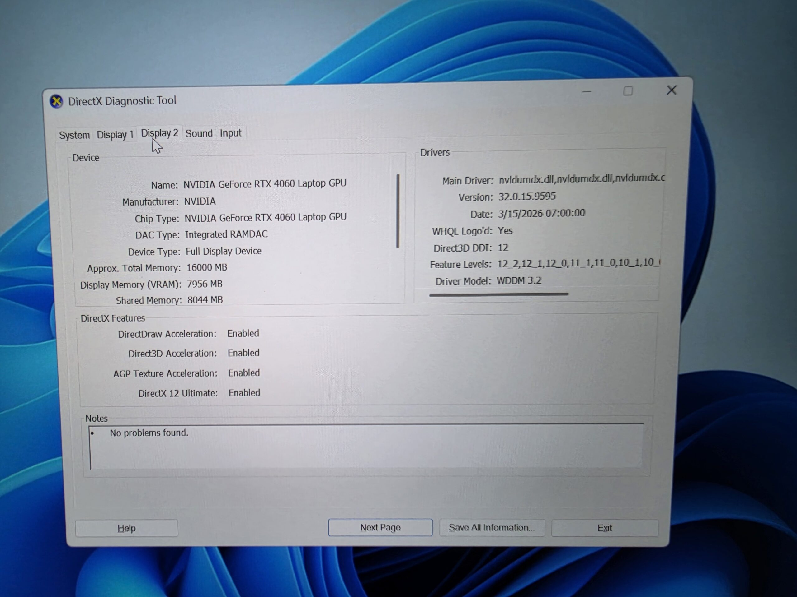Click the Feature Levels value list
Screen dimensions: 797x597
point(578,263)
